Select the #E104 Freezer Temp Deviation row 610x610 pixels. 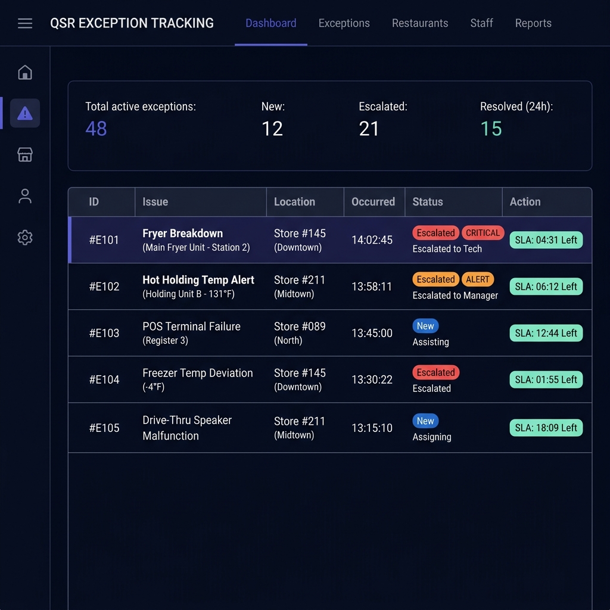pyautogui.click(x=330, y=379)
